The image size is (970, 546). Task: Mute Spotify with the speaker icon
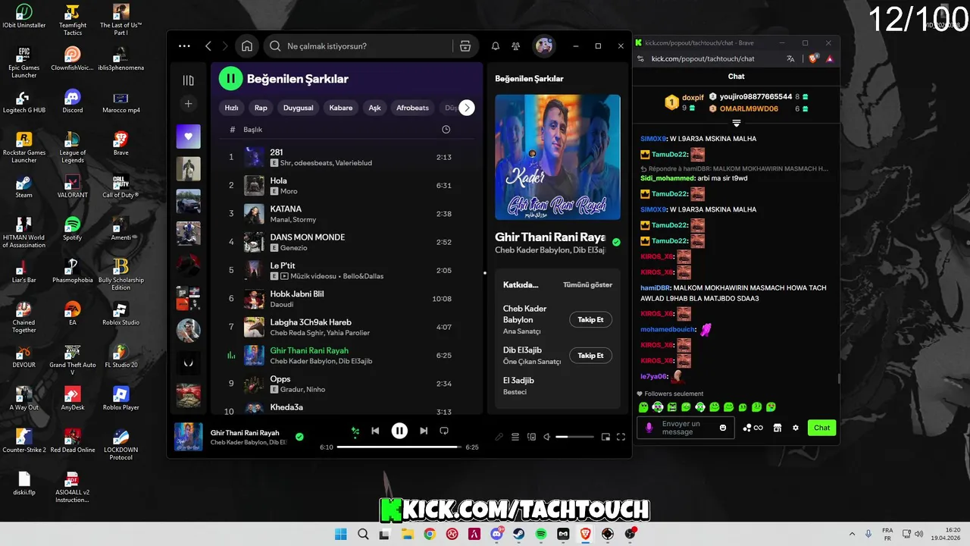[547, 437]
